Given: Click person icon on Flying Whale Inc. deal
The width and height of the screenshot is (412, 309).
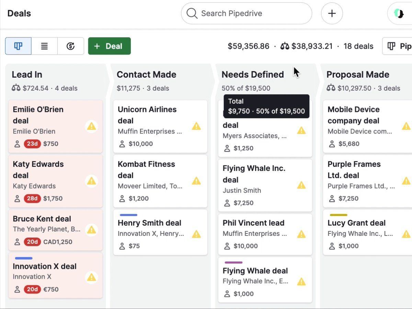Looking at the screenshot, I should pos(227,203).
